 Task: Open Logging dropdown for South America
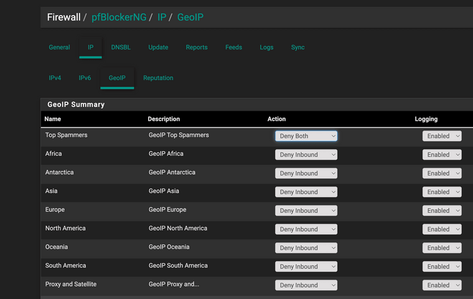coord(442,267)
